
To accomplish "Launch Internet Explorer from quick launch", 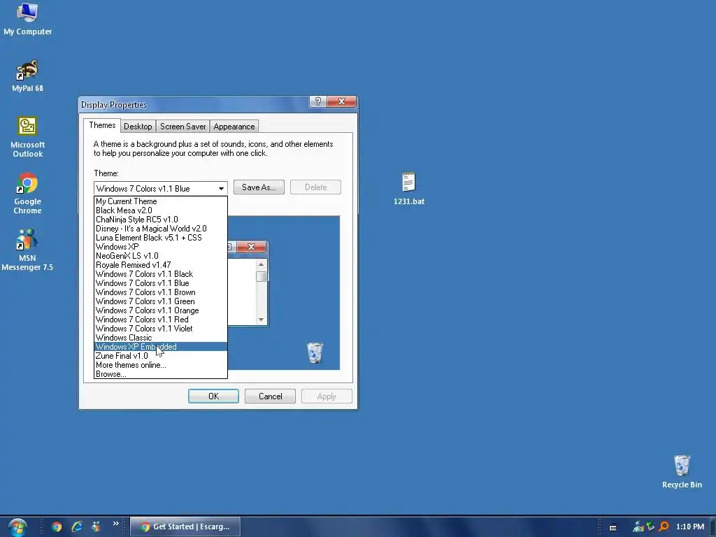I will coord(77,527).
